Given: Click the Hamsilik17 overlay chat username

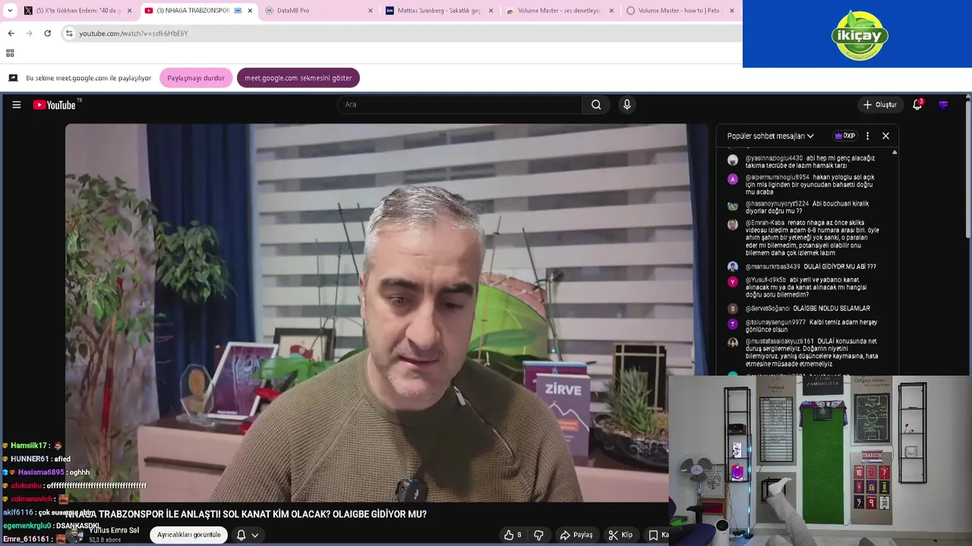Looking at the screenshot, I should pos(28,445).
